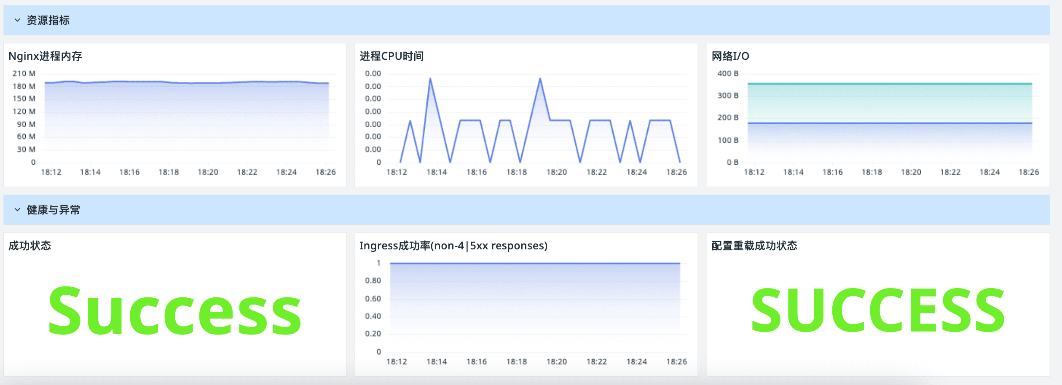The width and height of the screenshot is (1062, 385).
Task: Click 18:24 on 网络I/O time axis
Action: [x=989, y=172]
